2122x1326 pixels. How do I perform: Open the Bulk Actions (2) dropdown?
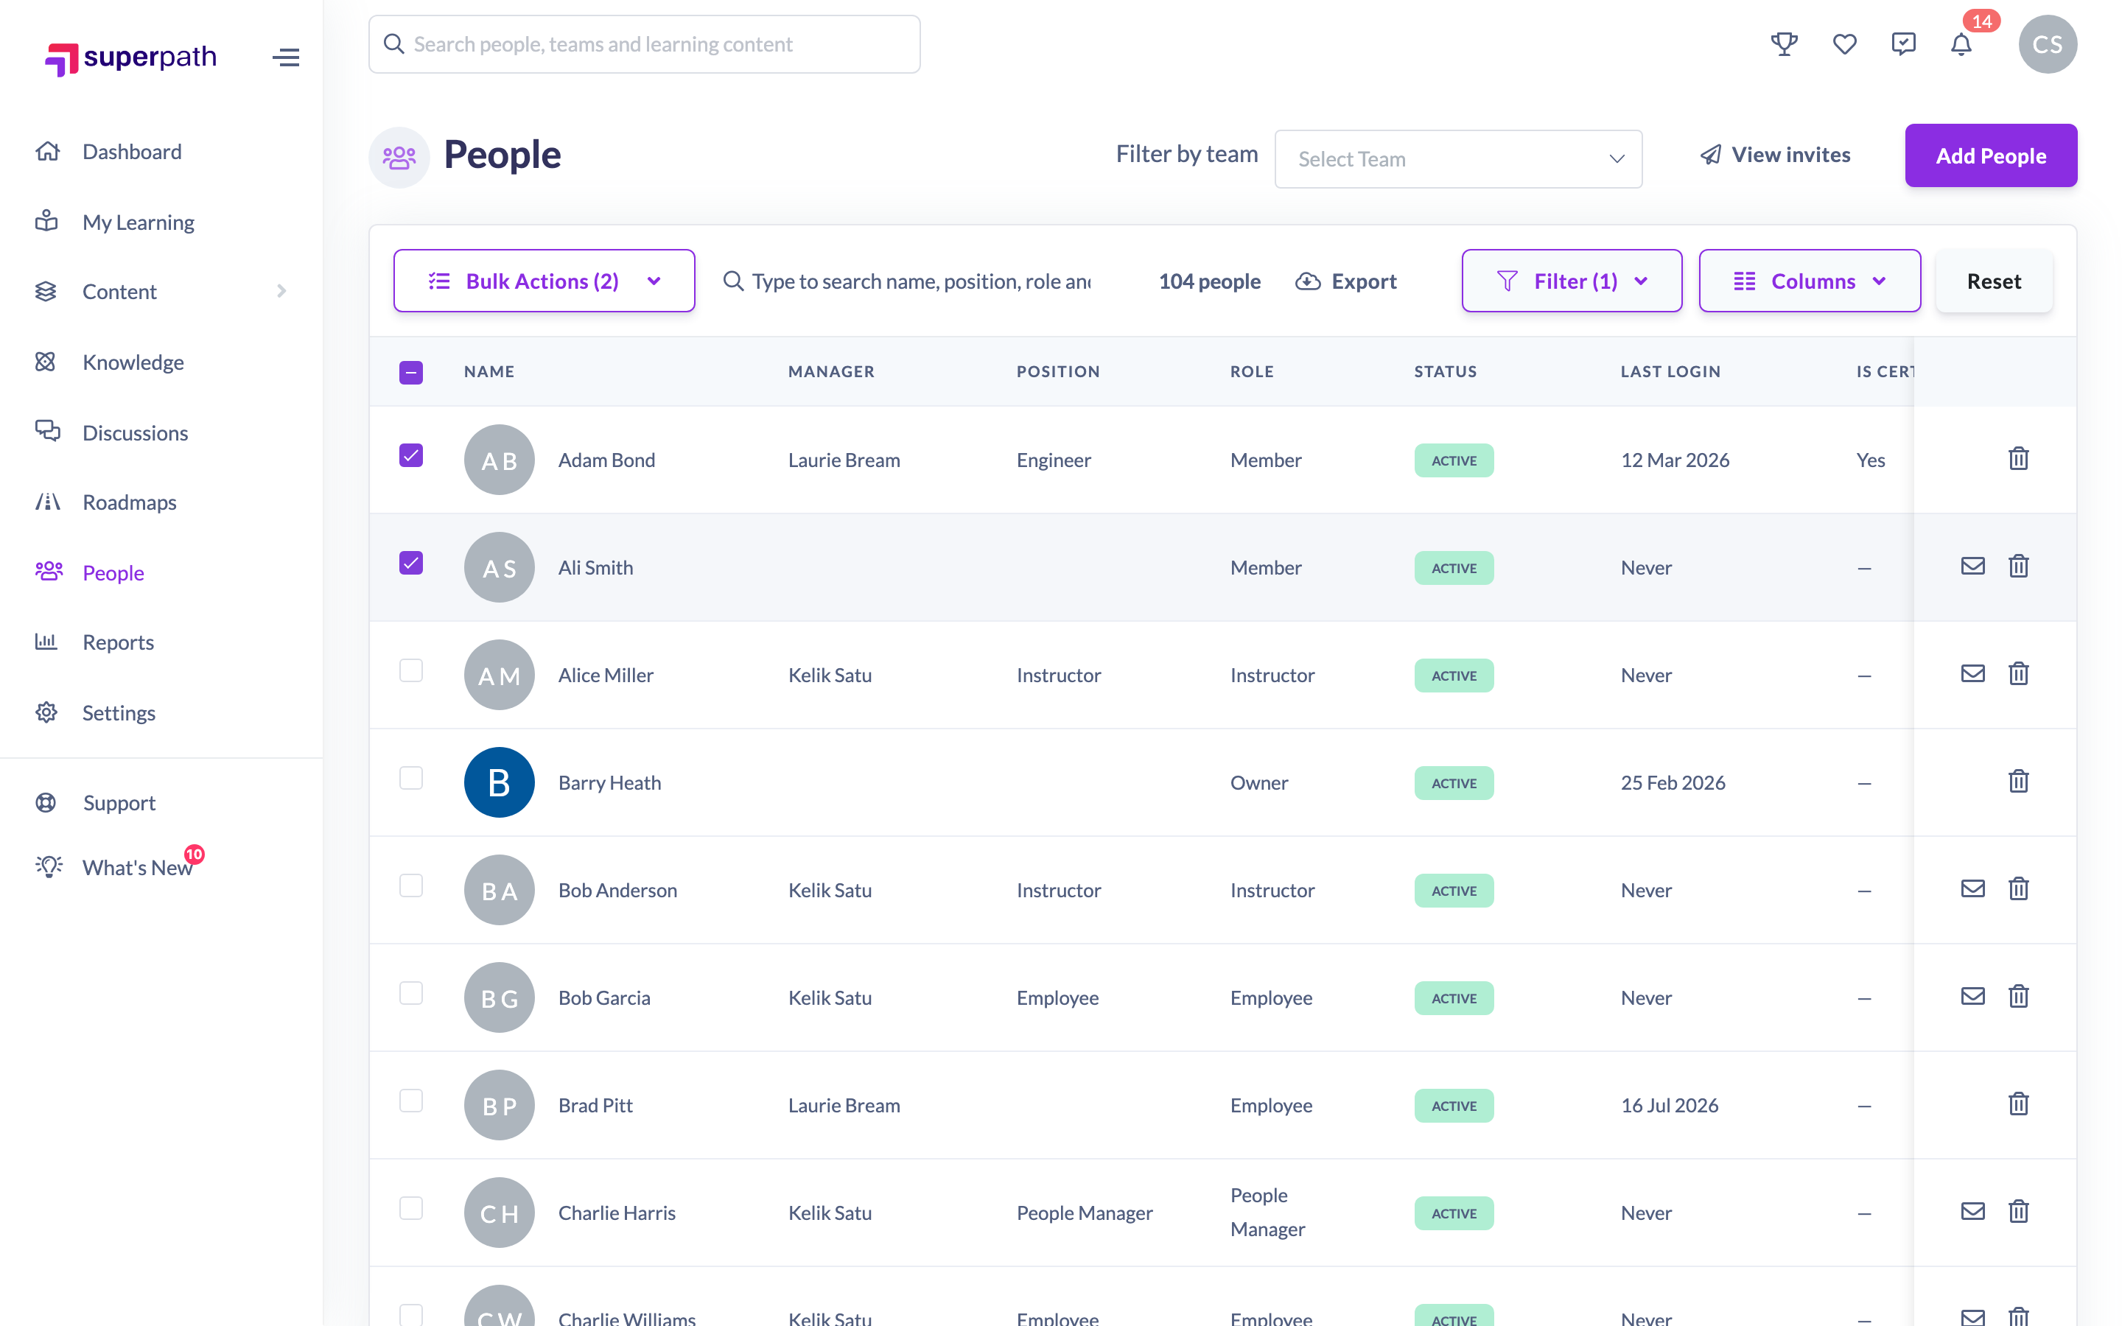coord(544,281)
